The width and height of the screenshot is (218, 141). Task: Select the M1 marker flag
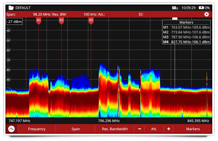(x=38, y=21)
